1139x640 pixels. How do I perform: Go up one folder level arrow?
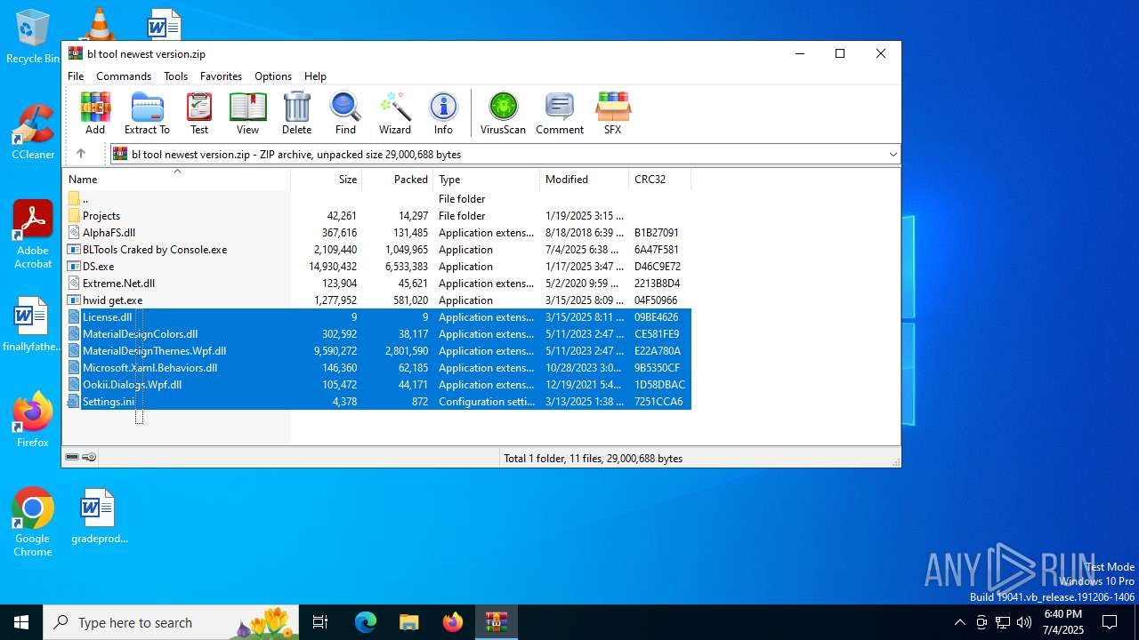point(81,154)
